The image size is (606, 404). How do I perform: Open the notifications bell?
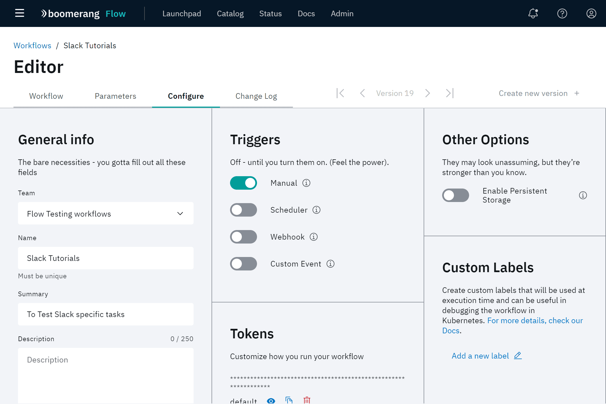point(533,13)
